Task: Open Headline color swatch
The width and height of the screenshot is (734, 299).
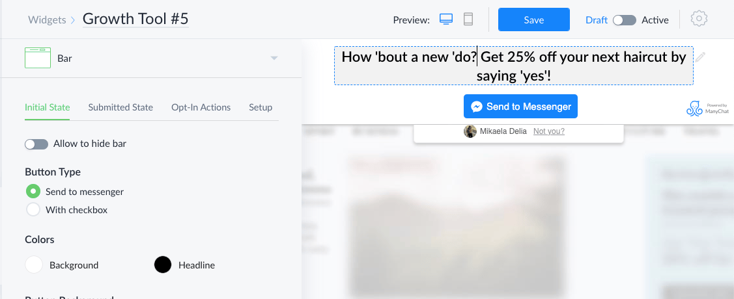Action: coord(162,265)
